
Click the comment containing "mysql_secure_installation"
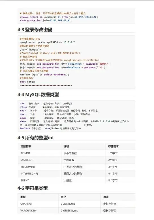[x=59, y=60]
